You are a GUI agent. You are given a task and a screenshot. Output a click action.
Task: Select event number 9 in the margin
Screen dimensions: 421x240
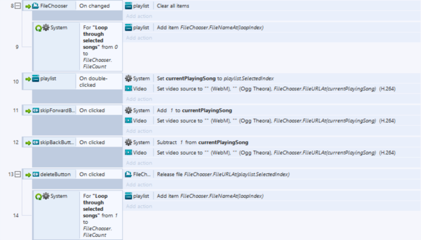(17, 47)
